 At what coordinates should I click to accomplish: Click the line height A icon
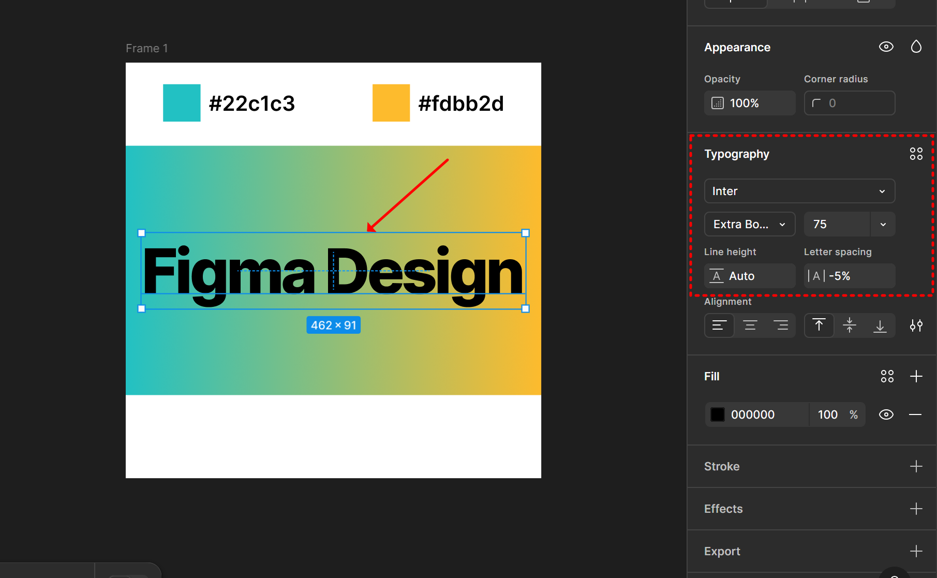click(717, 276)
